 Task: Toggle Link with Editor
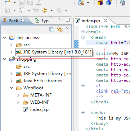60,29
